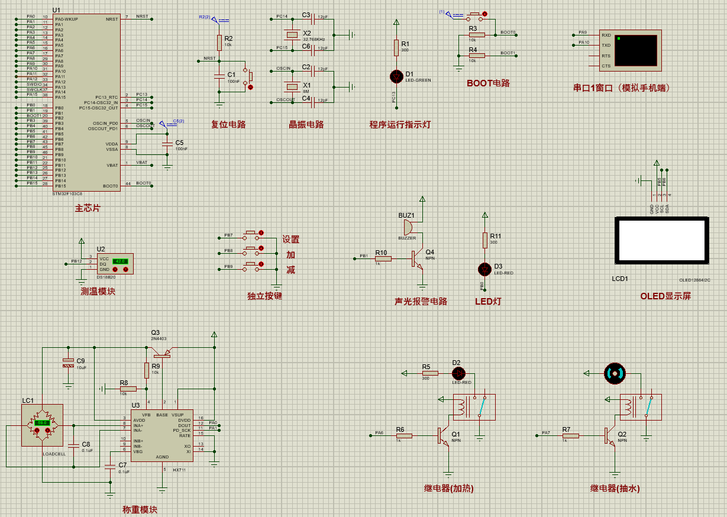Select the 8M crystal X1

291,86
